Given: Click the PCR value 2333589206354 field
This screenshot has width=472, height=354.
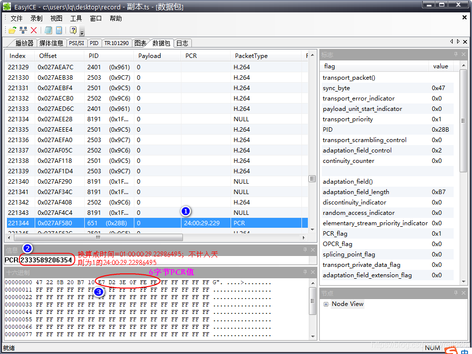Looking at the screenshot, I should pos(47,260).
